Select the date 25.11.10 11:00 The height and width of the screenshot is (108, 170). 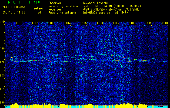[x=14, y=12]
